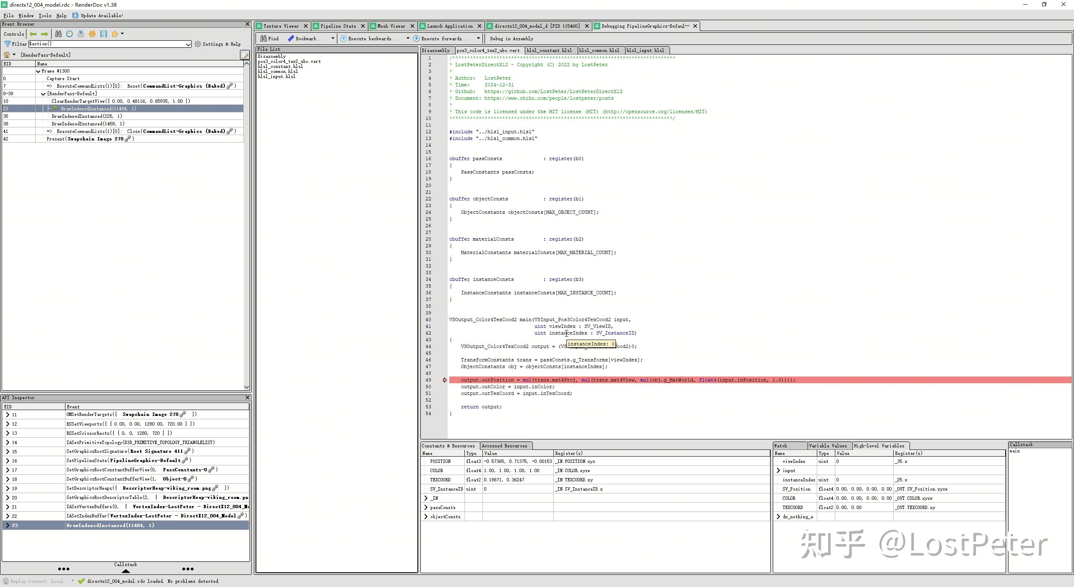Open the annotation edit icon in Event Browser
The image size is (1074, 587).
click(245, 55)
